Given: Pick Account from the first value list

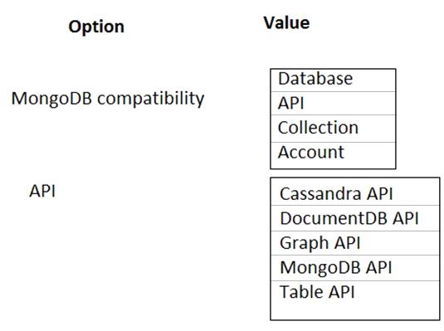Looking at the screenshot, I should (333, 155).
